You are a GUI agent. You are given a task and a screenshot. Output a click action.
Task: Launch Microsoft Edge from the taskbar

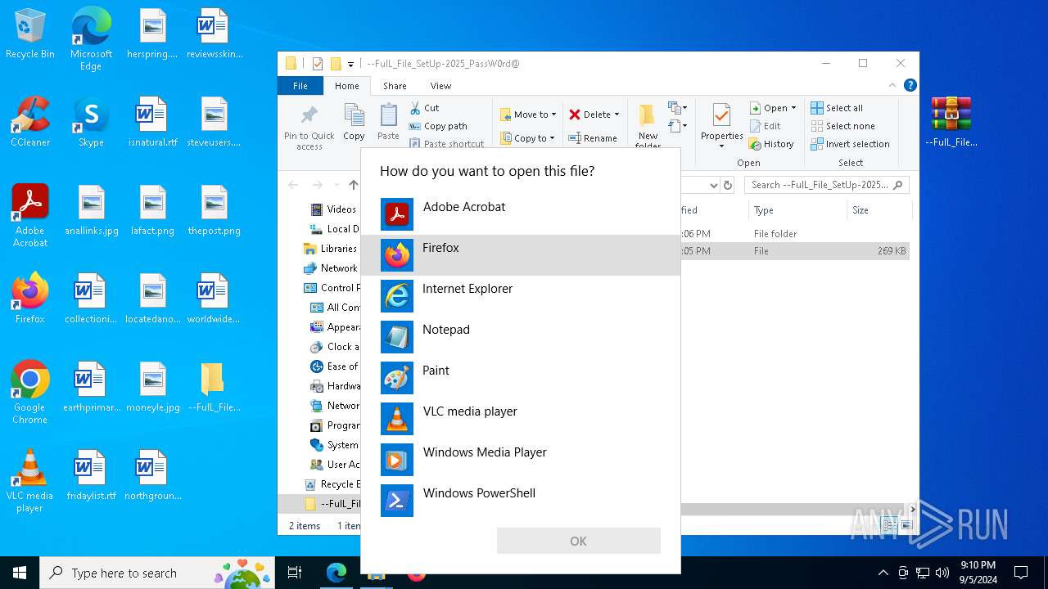point(336,573)
